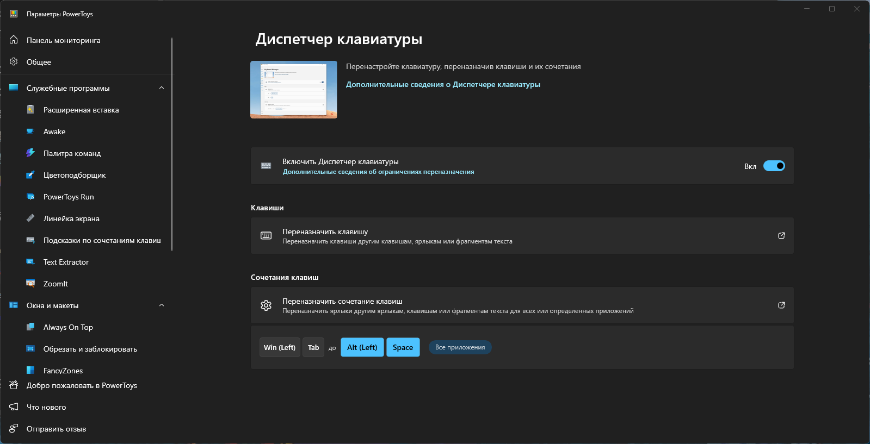The height and width of the screenshot is (444, 870).
Task: Click the Advanced Paste icon
Action: pyautogui.click(x=30, y=109)
